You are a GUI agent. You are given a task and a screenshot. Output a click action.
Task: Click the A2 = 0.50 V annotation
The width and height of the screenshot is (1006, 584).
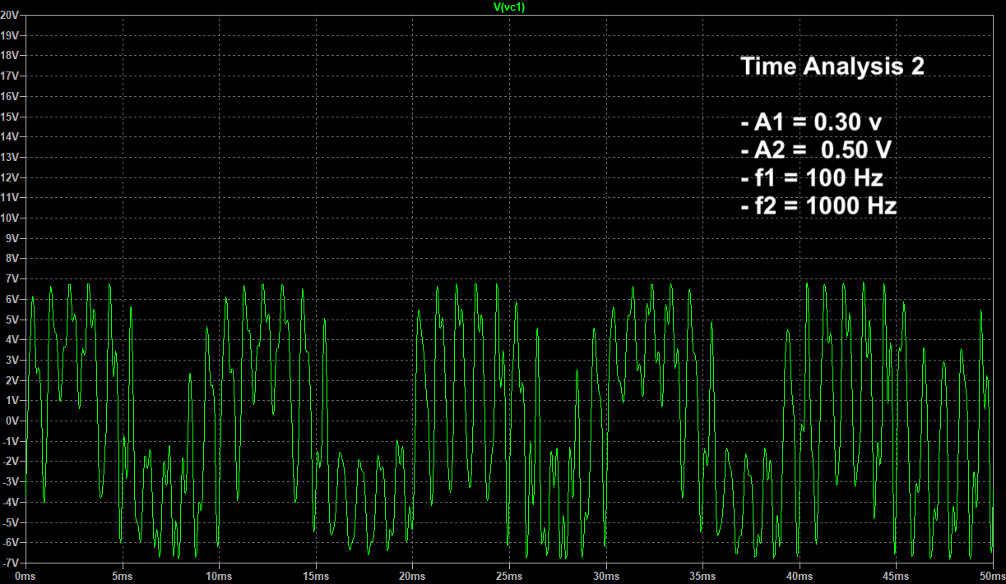(817, 150)
